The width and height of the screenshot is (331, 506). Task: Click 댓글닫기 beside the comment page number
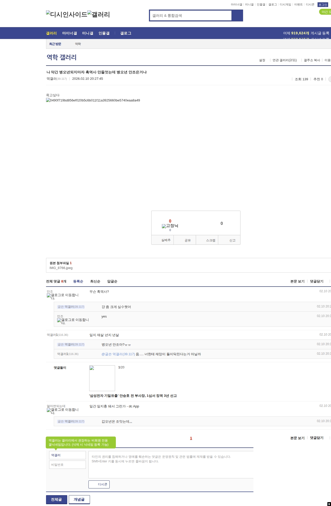pyautogui.click(x=317, y=438)
